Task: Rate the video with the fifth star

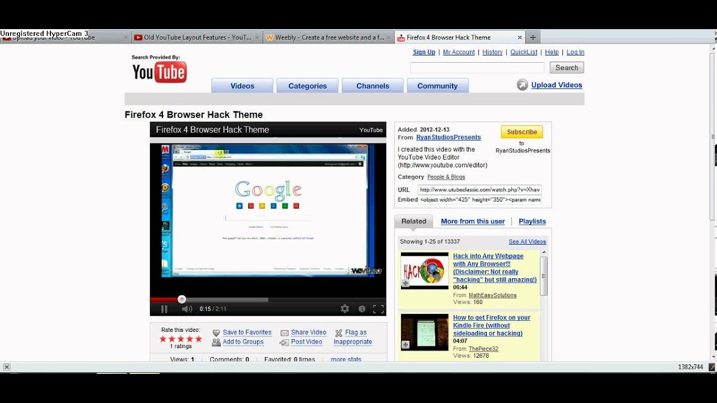Action: point(198,339)
